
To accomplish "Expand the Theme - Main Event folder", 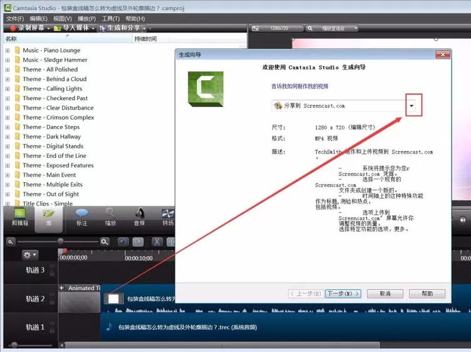I will coord(8,175).
